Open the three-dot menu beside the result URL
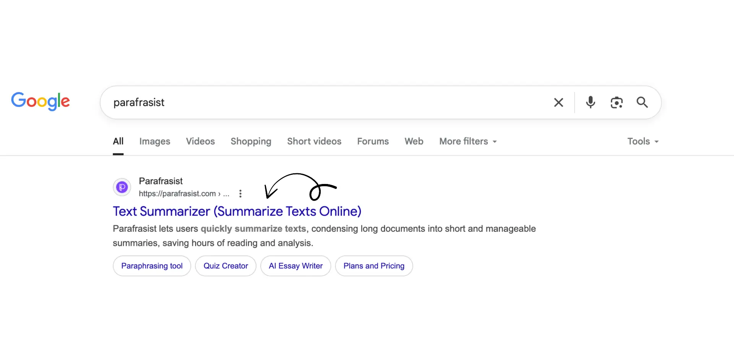The height and width of the screenshot is (363, 734). point(240,194)
